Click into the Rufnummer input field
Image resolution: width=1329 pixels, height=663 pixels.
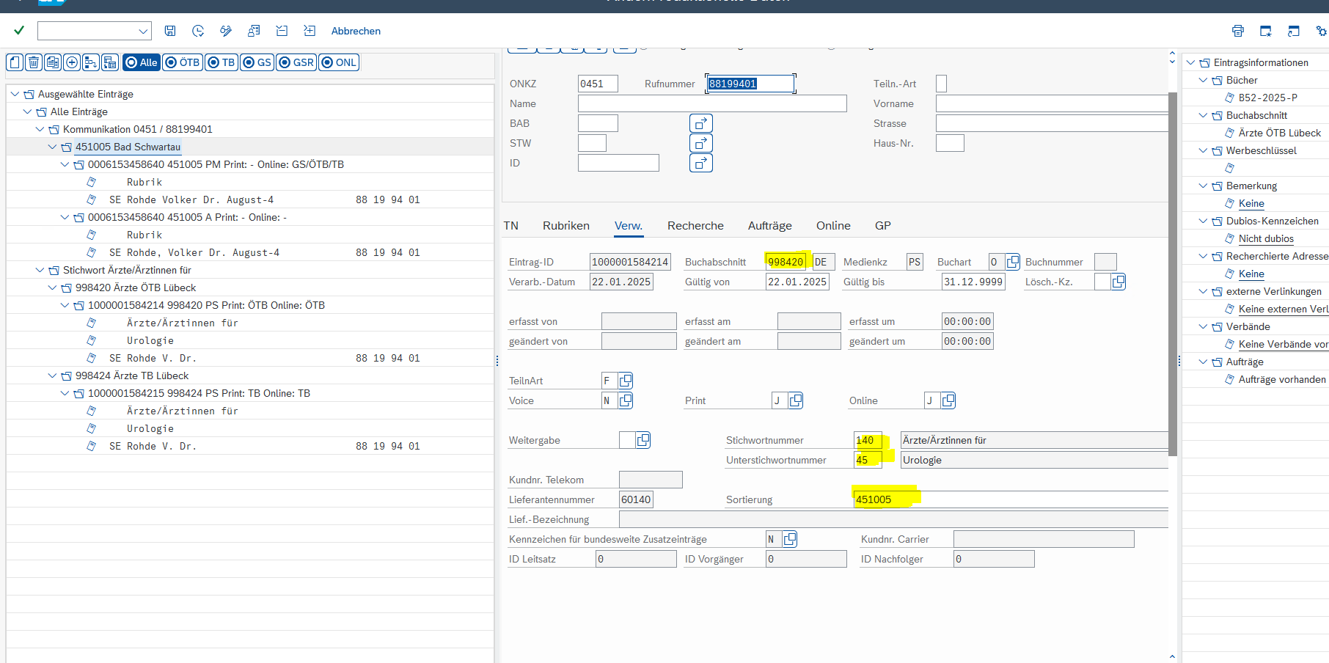pyautogui.click(x=750, y=84)
